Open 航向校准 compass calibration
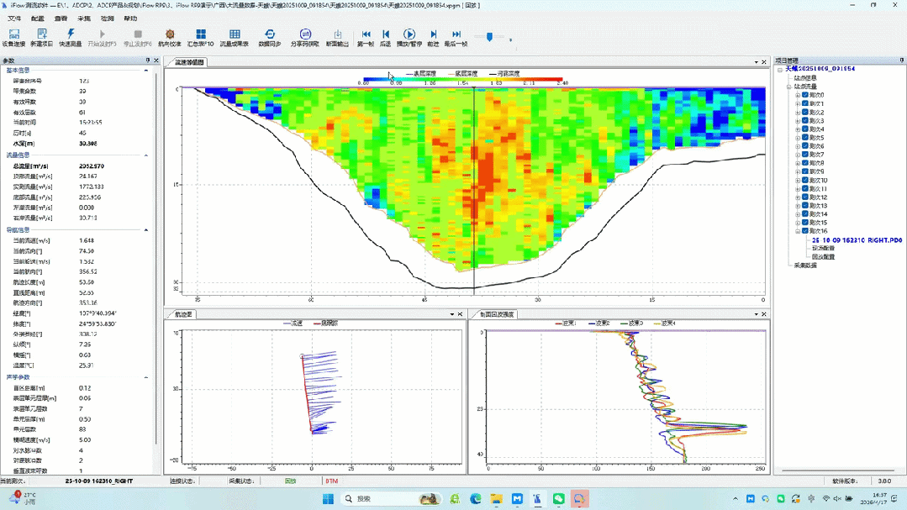This screenshot has width=907, height=510. tap(170, 34)
